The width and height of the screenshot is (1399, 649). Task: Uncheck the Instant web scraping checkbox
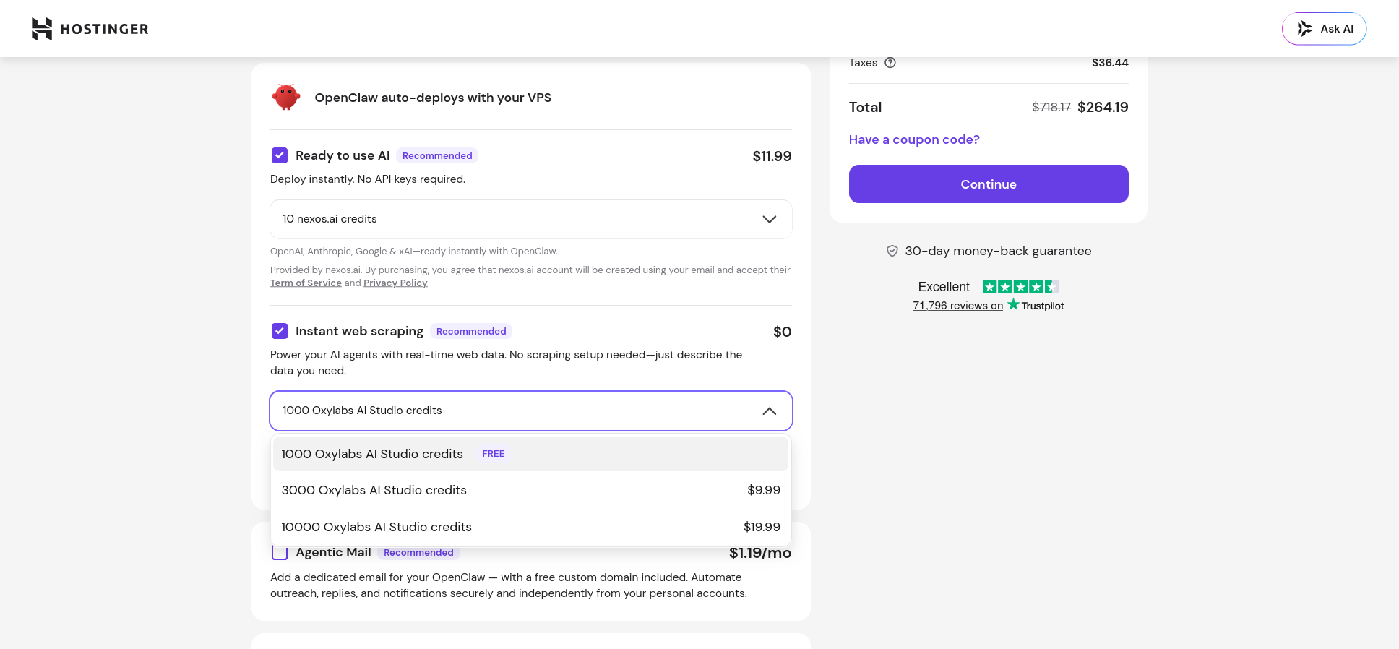coord(280,331)
